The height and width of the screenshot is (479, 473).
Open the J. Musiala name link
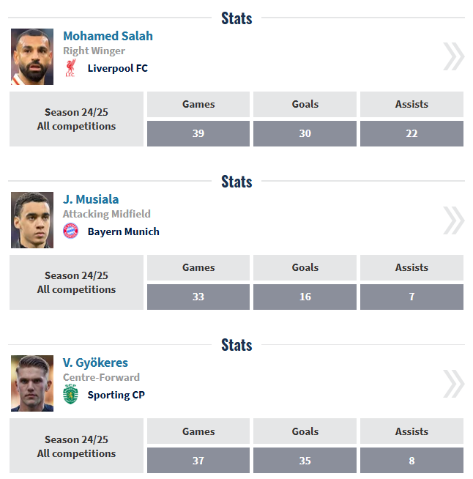91,199
